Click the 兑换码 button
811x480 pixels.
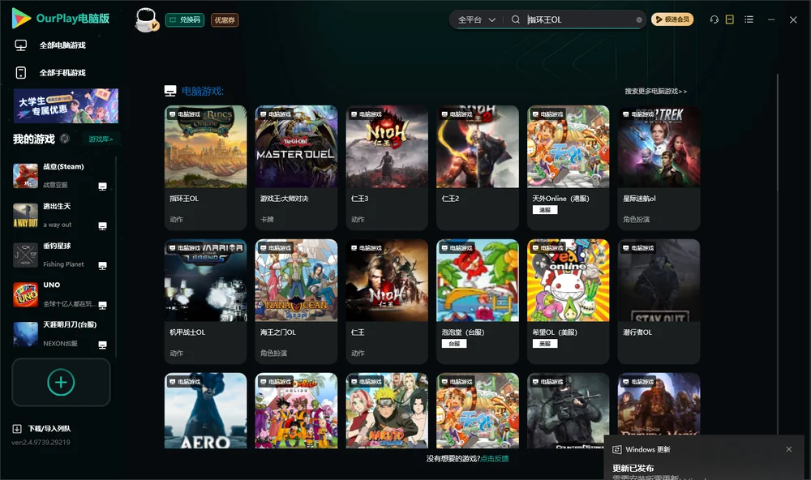[x=185, y=19]
